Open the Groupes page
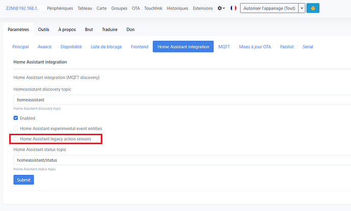 [120, 8]
